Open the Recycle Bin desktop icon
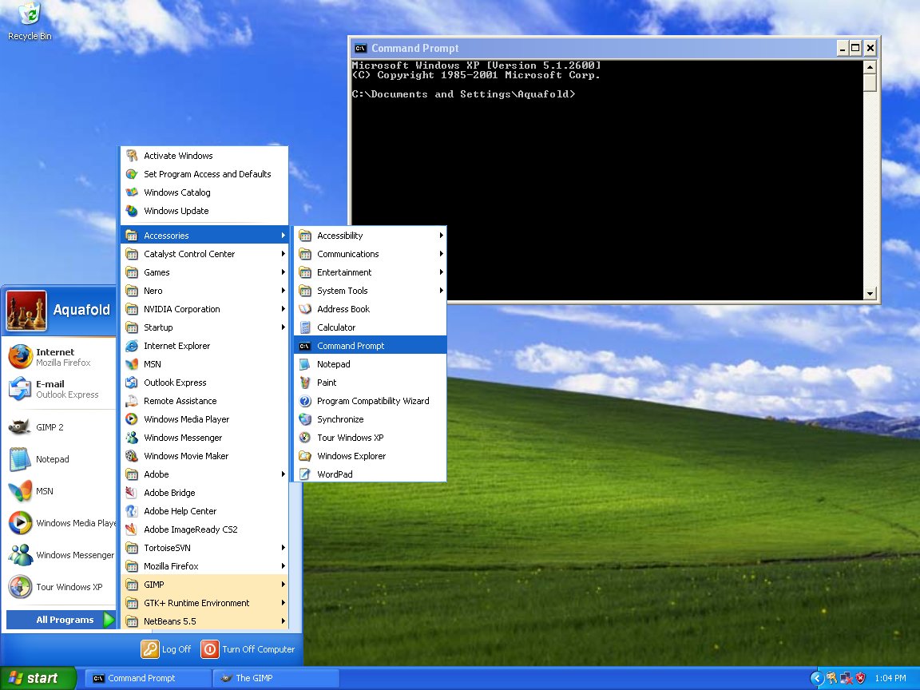 [30, 16]
